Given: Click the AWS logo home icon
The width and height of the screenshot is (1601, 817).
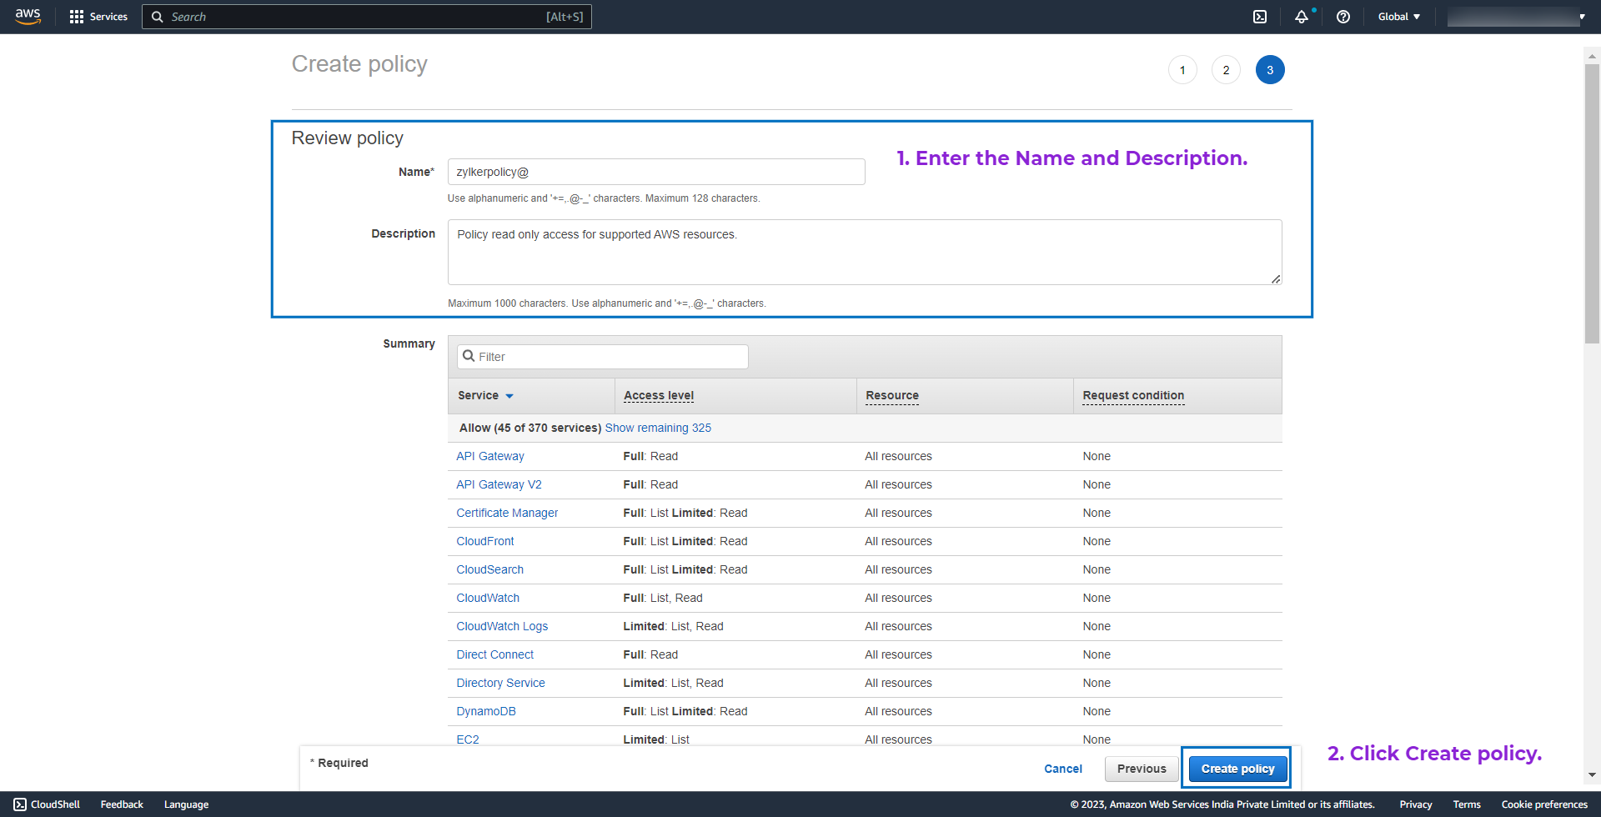Looking at the screenshot, I should (28, 17).
